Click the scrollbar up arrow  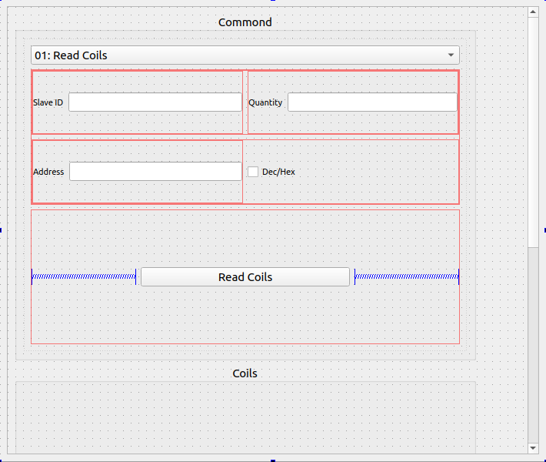(x=533, y=12)
